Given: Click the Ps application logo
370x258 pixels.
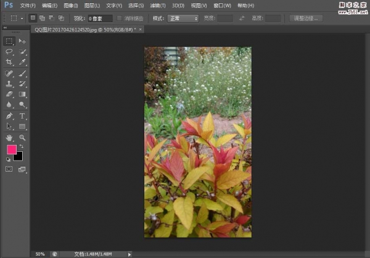Looking at the screenshot, I should [9, 5].
